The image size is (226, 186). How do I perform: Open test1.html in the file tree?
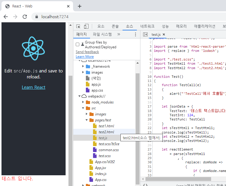[x=106, y=126]
